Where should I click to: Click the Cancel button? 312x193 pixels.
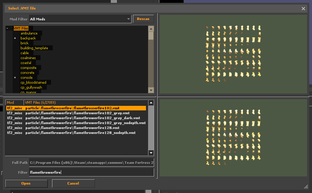pos(73,184)
